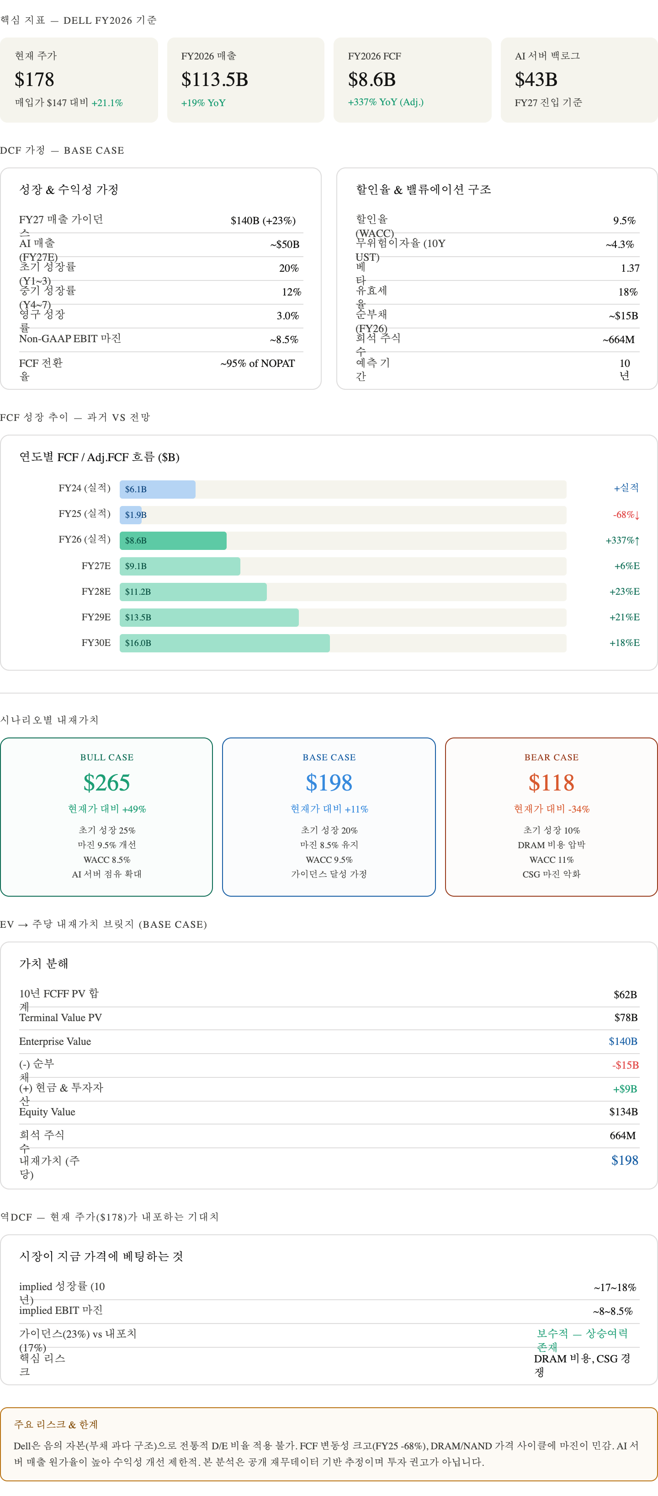Select the AI 서버 백로그 $43B value

click(x=536, y=80)
